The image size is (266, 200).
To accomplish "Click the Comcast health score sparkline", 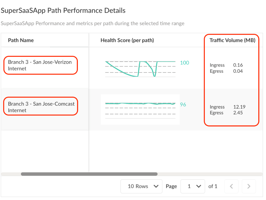I will [x=140, y=104].
